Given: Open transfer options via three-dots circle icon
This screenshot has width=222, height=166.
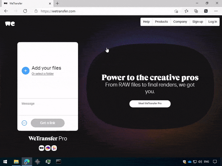Looking at the screenshot, I should tap(24, 123).
